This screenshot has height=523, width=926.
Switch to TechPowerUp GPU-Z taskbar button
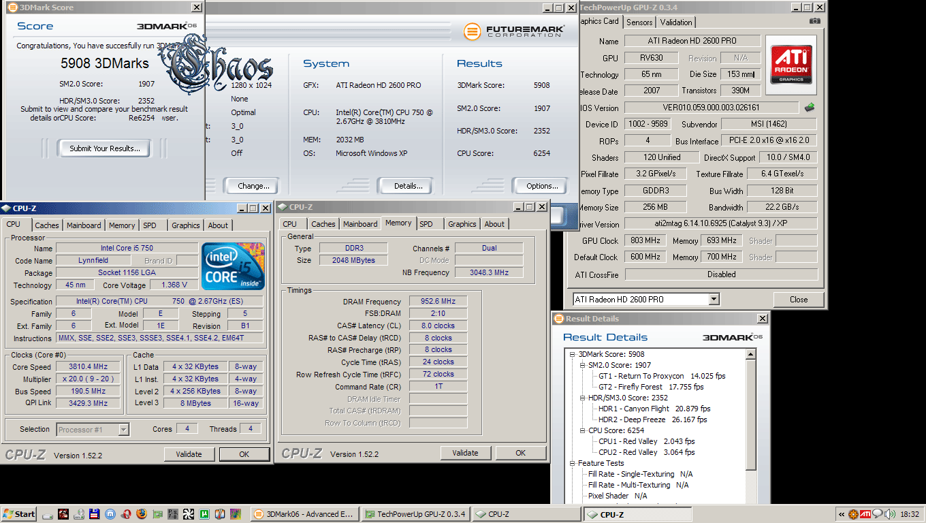pyautogui.click(x=415, y=514)
